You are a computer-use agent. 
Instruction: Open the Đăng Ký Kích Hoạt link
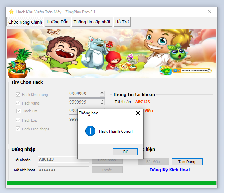[x=170, y=170]
